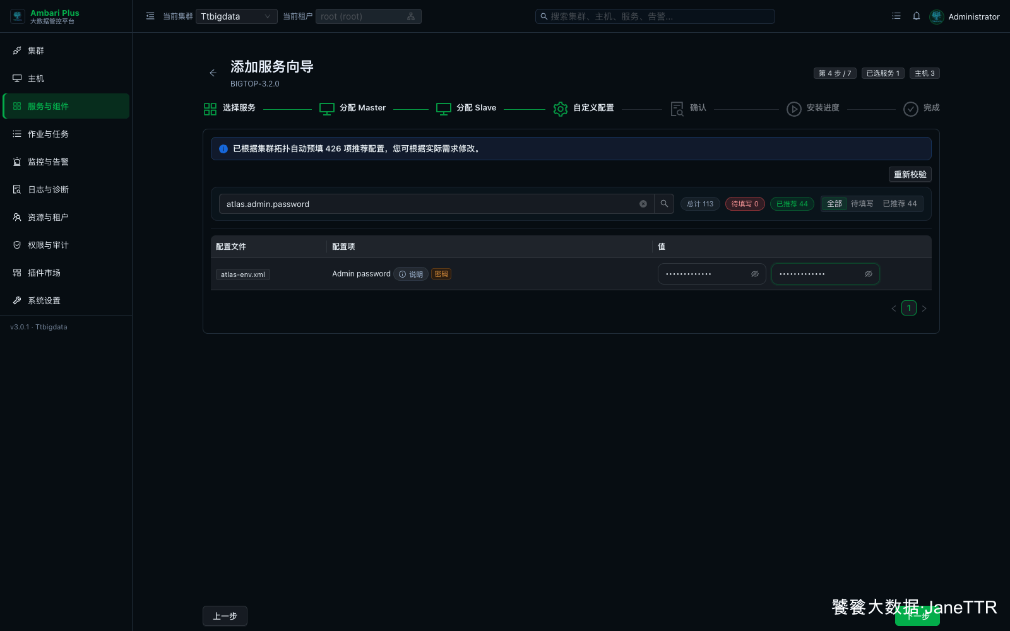
Task: Open 插件市场 sidebar item
Action: (x=66, y=273)
